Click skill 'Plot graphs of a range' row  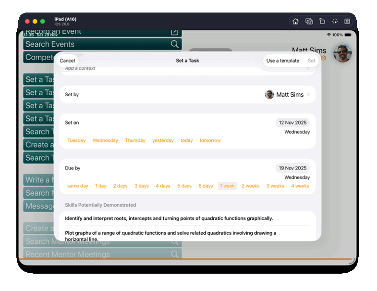(187, 234)
